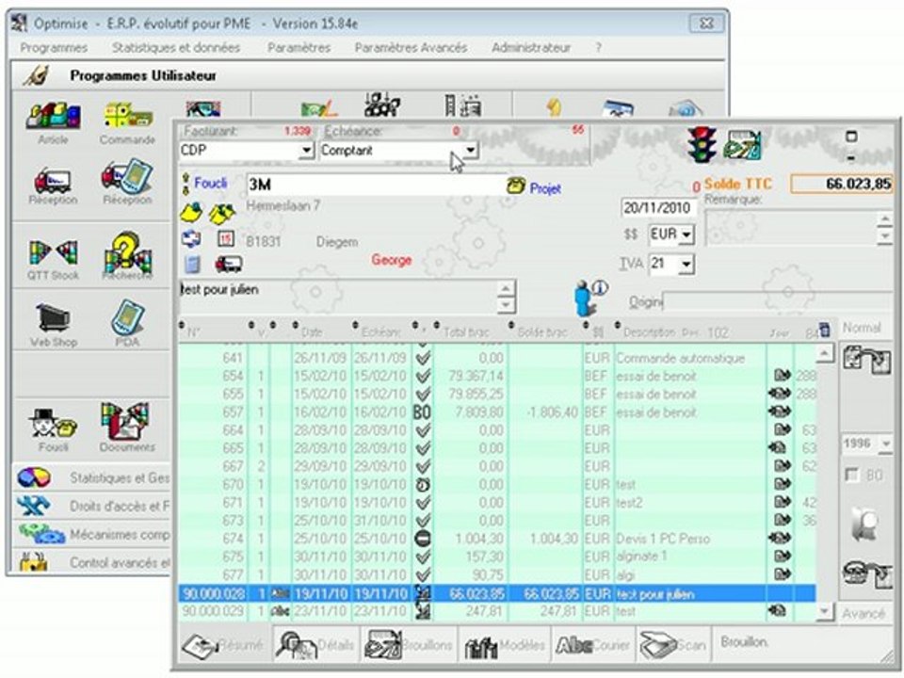Click the traffic light icon
Viewport: 904px width, 678px height.
[x=702, y=144]
